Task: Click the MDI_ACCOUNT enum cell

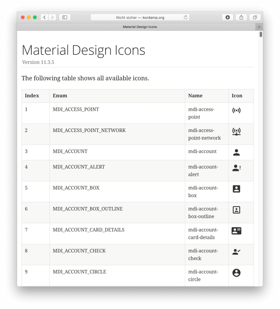Action: (117, 152)
